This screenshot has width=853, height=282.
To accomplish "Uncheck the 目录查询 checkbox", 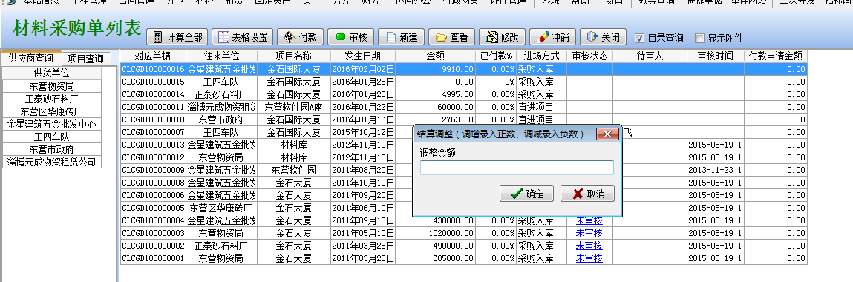I will (640, 38).
